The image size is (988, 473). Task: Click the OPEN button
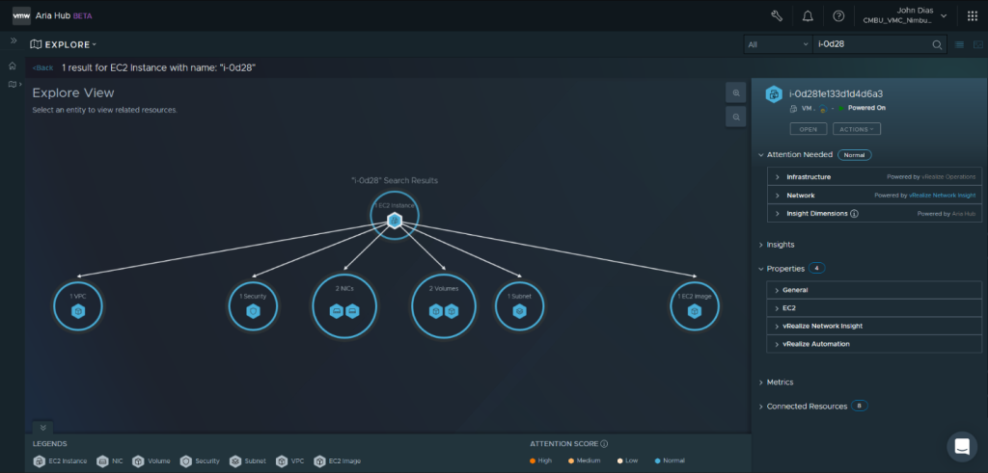click(x=809, y=129)
